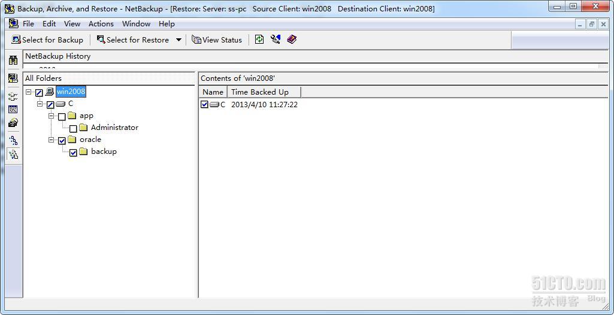Open the purple Help book icon
The image size is (614, 315).
[x=292, y=39]
